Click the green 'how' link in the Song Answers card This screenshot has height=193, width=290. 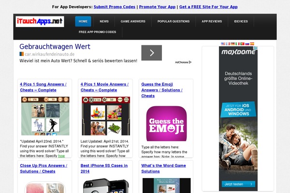[61, 156]
